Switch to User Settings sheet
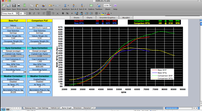Viewport: 202px width, 111px height. point(43,108)
